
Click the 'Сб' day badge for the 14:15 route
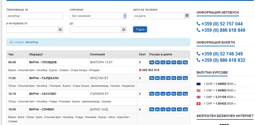tap(179, 94)
